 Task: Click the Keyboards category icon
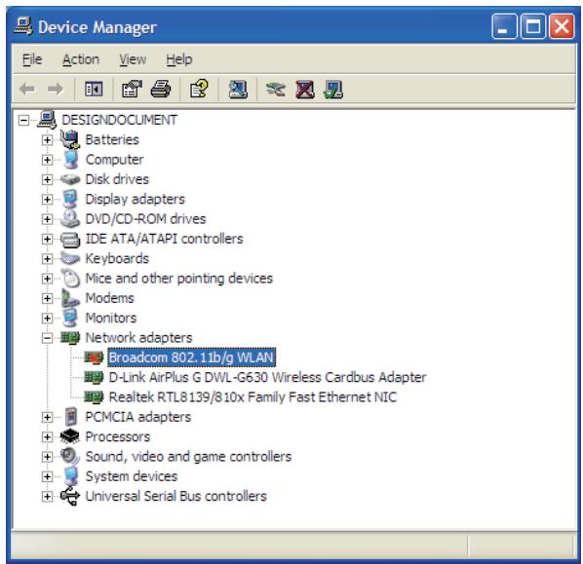[70, 258]
